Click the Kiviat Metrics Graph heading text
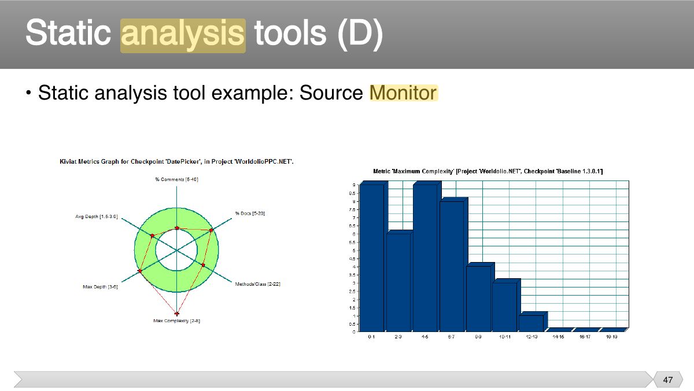694x391 pixels. [176, 161]
